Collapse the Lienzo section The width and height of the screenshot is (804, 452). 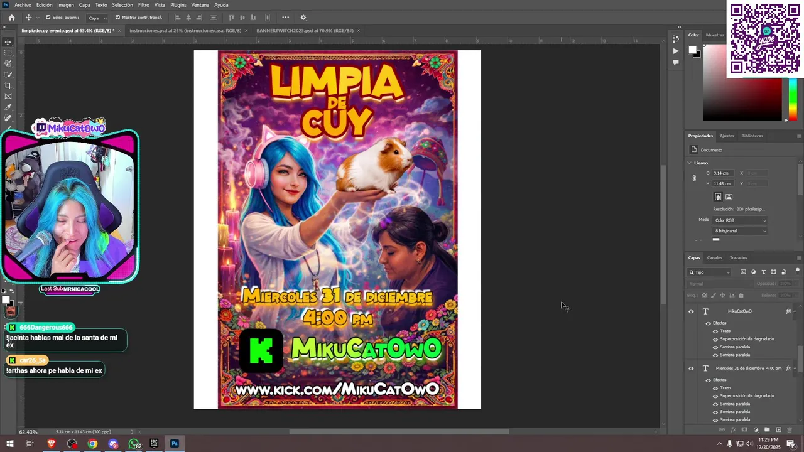689,163
